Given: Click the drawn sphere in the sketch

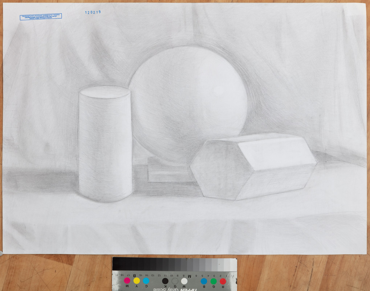Looking at the screenshot, I should click(x=188, y=105).
